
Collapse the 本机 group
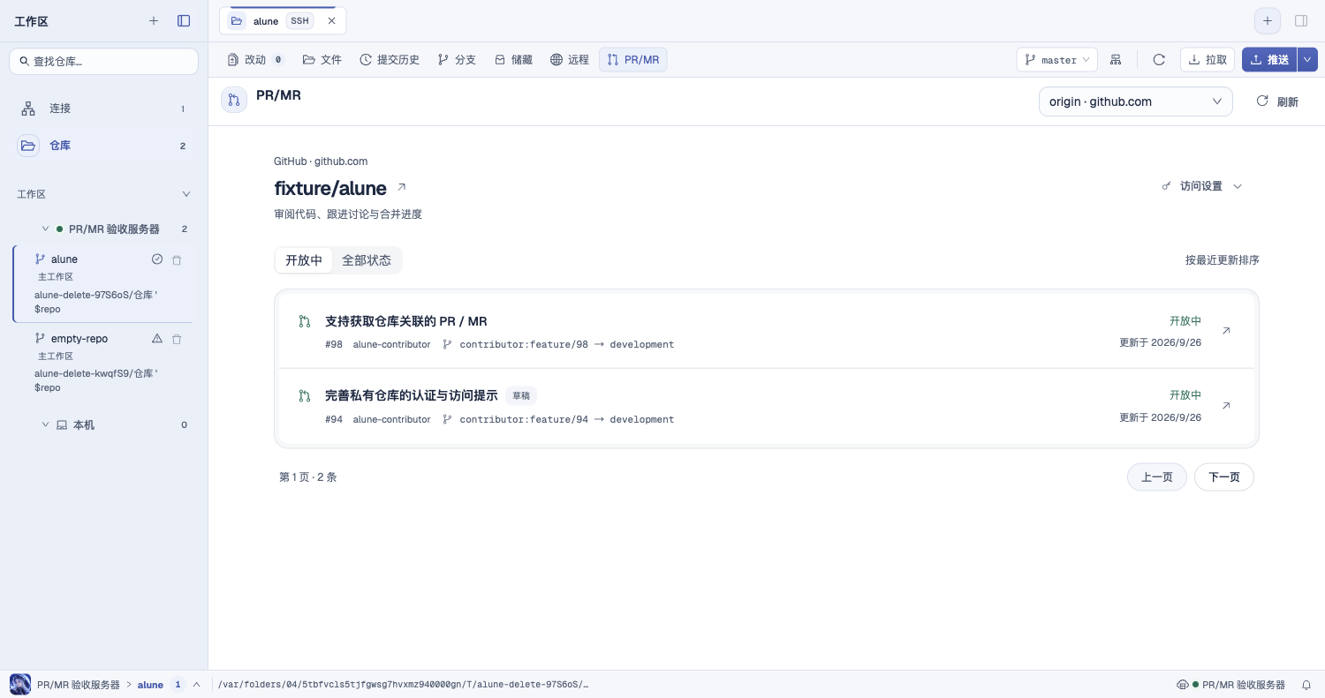[45, 425]
